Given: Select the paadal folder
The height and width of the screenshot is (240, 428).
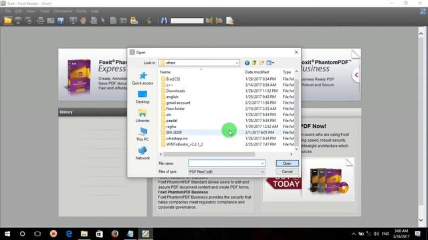Looking at the screenshot, I should click(172, 121).
